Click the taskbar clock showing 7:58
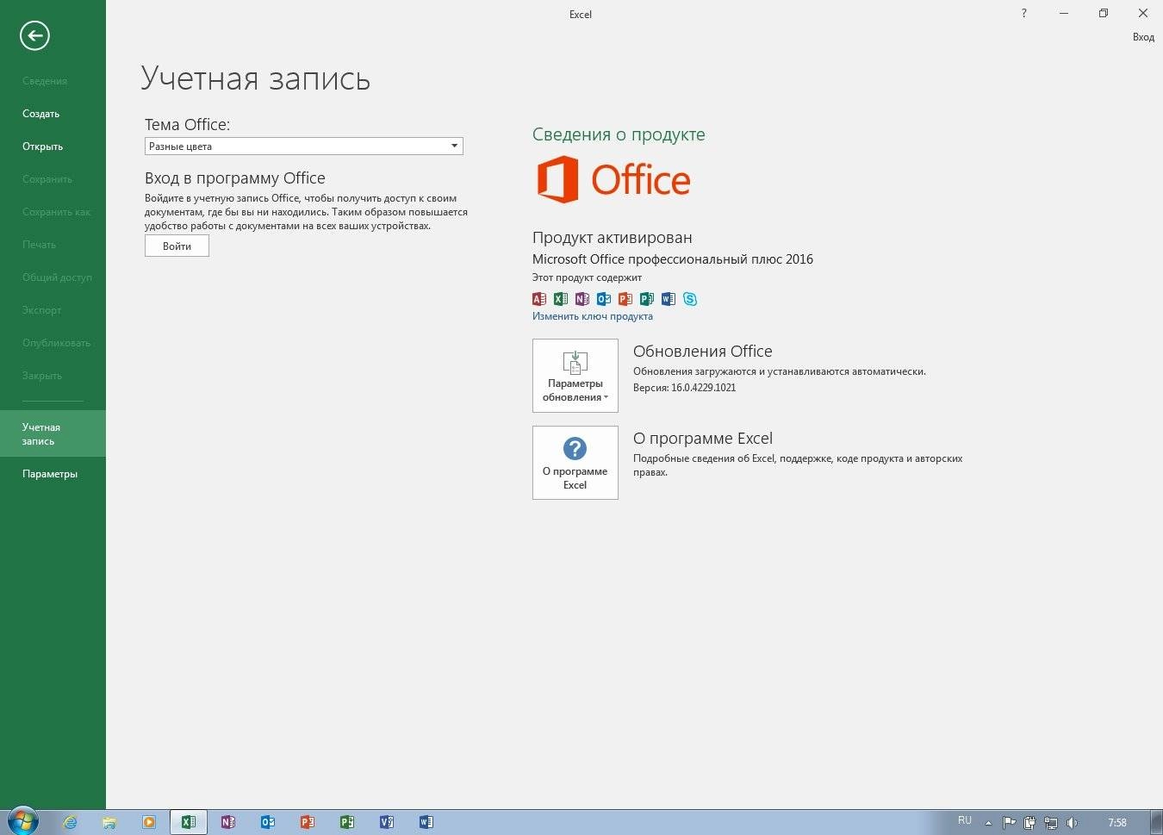 [1116, 823]
